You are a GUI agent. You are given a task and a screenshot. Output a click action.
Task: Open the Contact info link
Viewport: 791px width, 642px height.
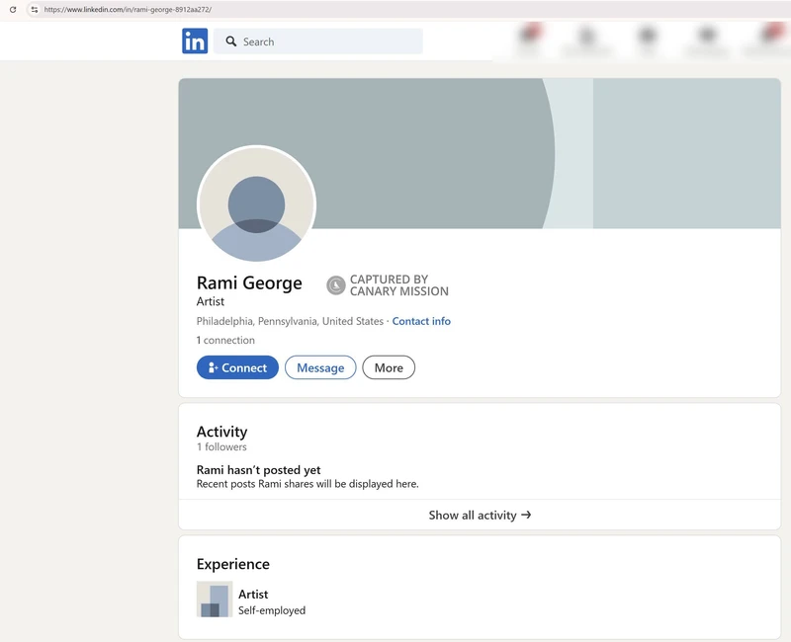[421, 321]
